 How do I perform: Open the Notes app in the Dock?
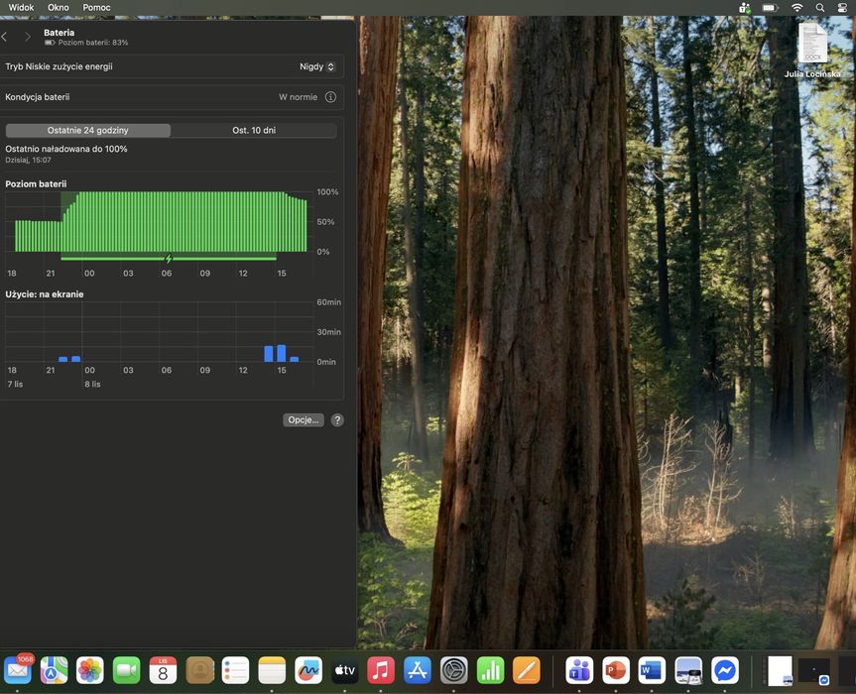click(272, 670)
